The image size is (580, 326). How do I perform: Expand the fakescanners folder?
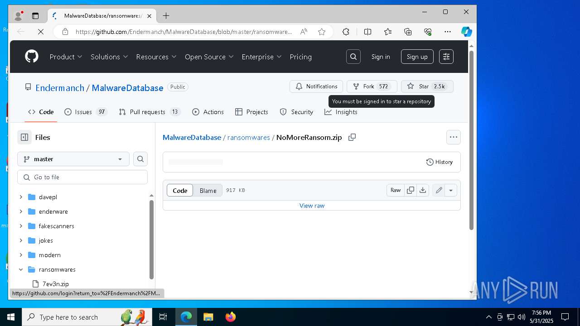[x=21, y=226]
